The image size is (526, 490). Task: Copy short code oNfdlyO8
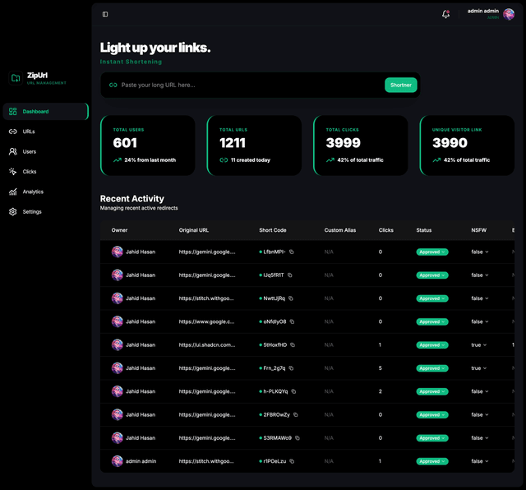(292, 321)
